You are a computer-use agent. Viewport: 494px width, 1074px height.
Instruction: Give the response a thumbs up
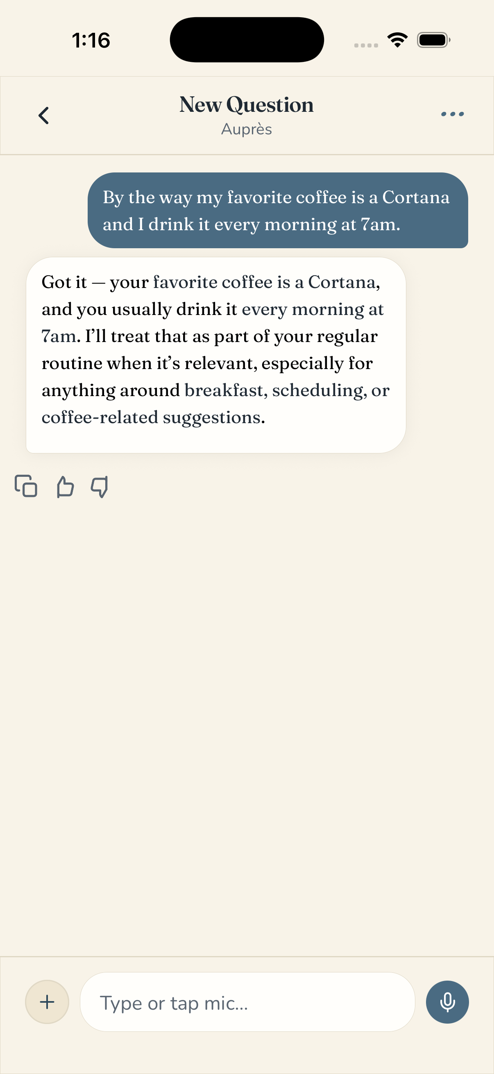coord(65,487)
